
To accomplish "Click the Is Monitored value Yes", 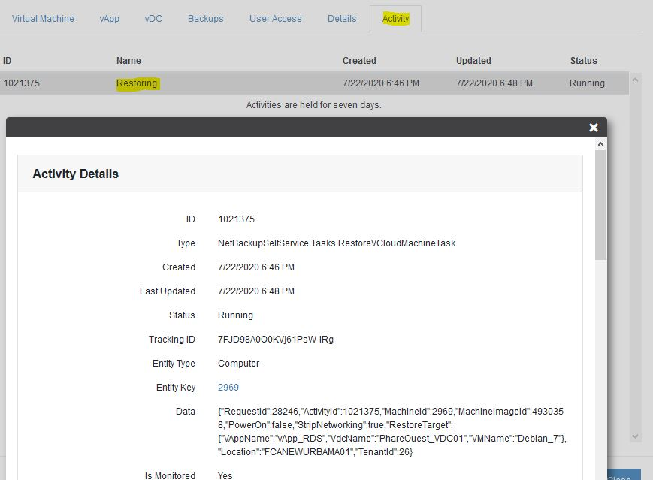I will pyautogui.click(x=225, y=475).
